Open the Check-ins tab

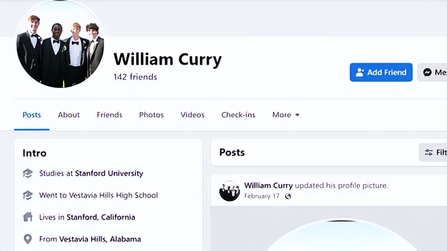click(238, 115)
